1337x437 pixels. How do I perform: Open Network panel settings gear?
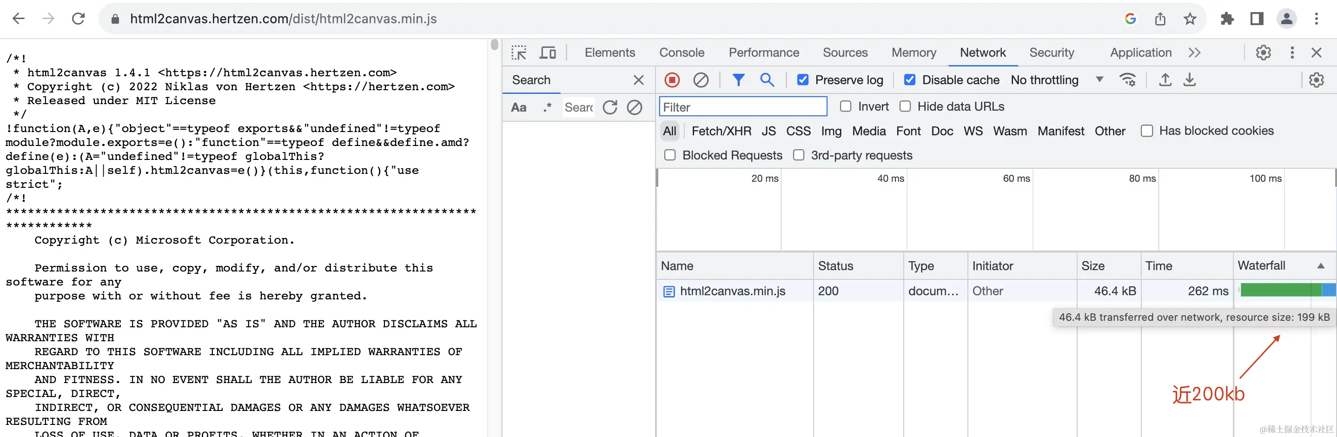[x=1316, y=80]
